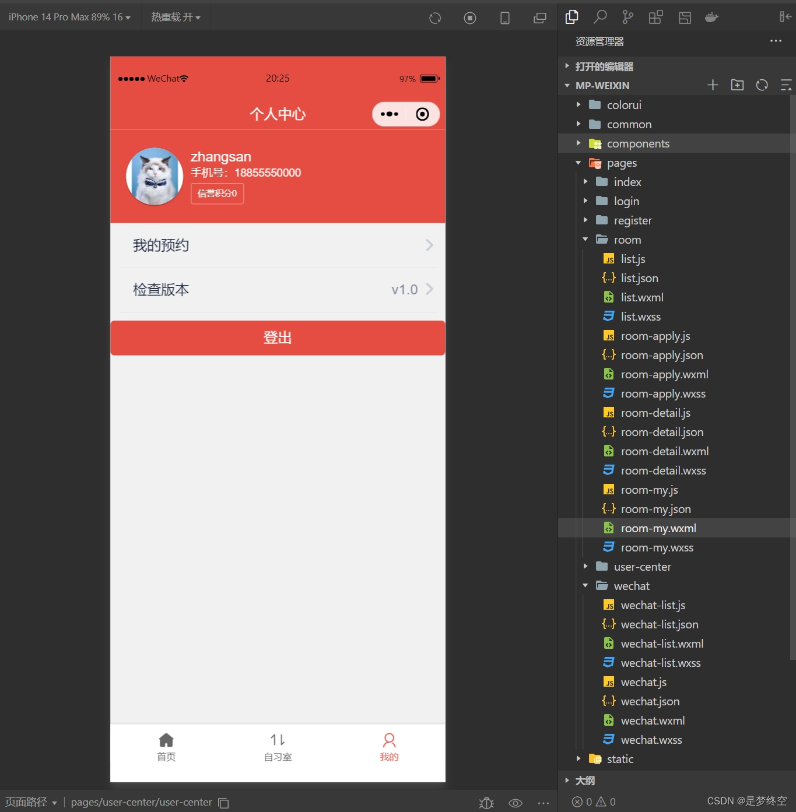The width and height of the screenshot is (796, 812).
Task: Open wechat-list.wxml file
Action: coord(662,644)
